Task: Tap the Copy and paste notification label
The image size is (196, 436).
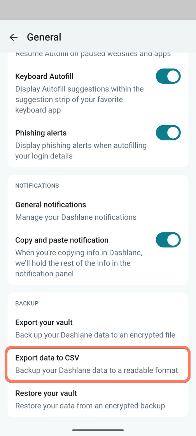Action: [62, 240]
